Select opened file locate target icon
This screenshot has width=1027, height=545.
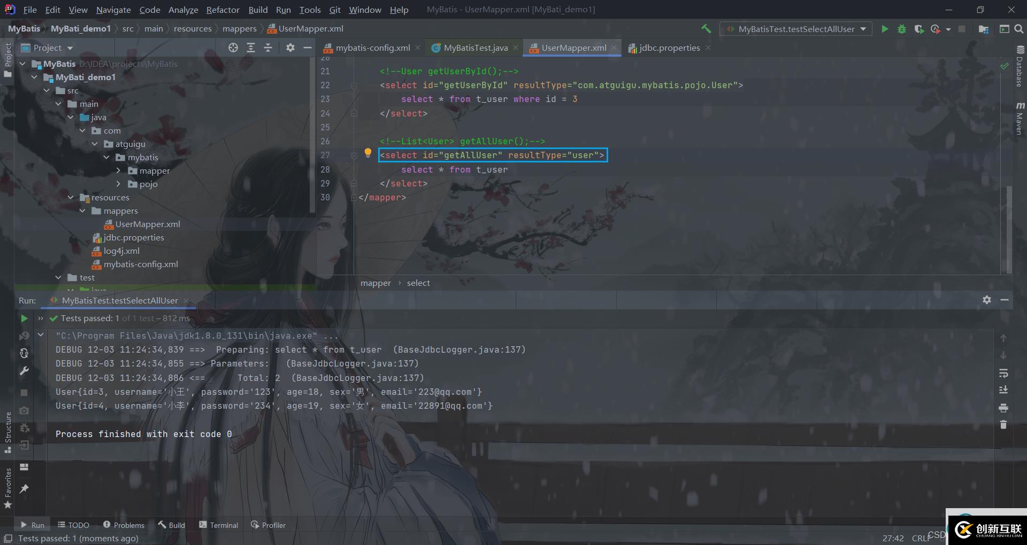click(x=233, y=48)
